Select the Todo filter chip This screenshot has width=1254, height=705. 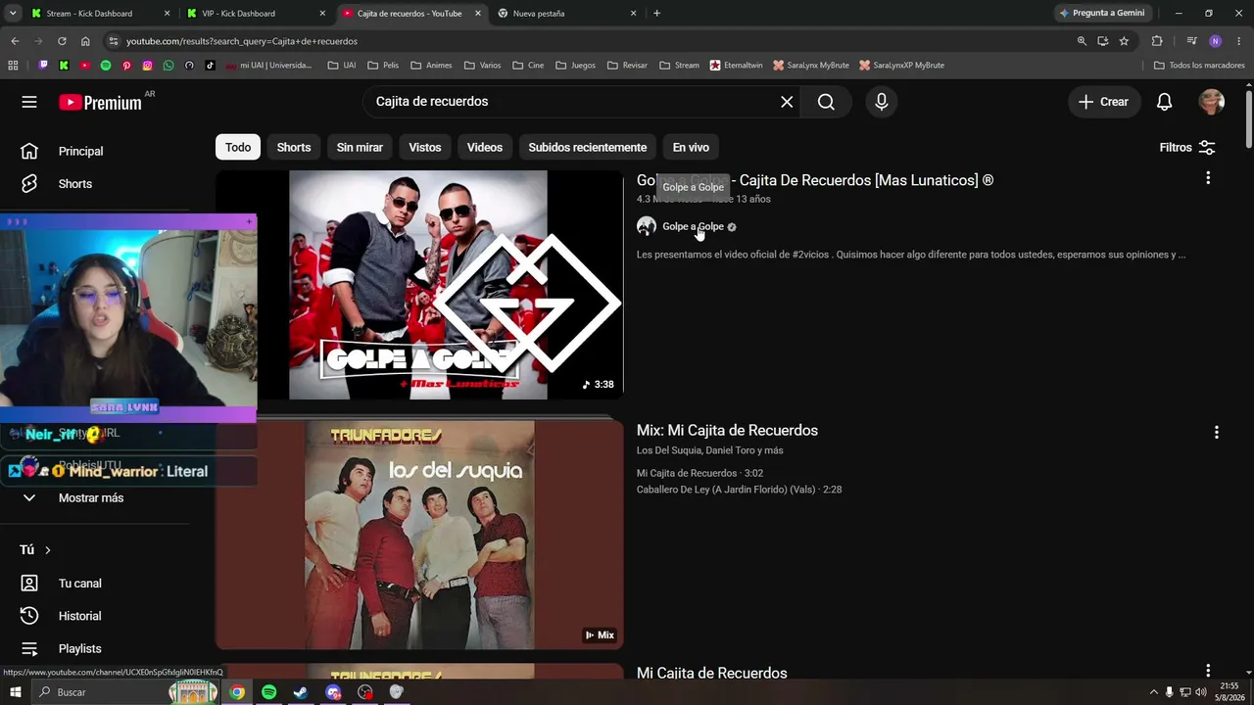(x=238, y=148)
